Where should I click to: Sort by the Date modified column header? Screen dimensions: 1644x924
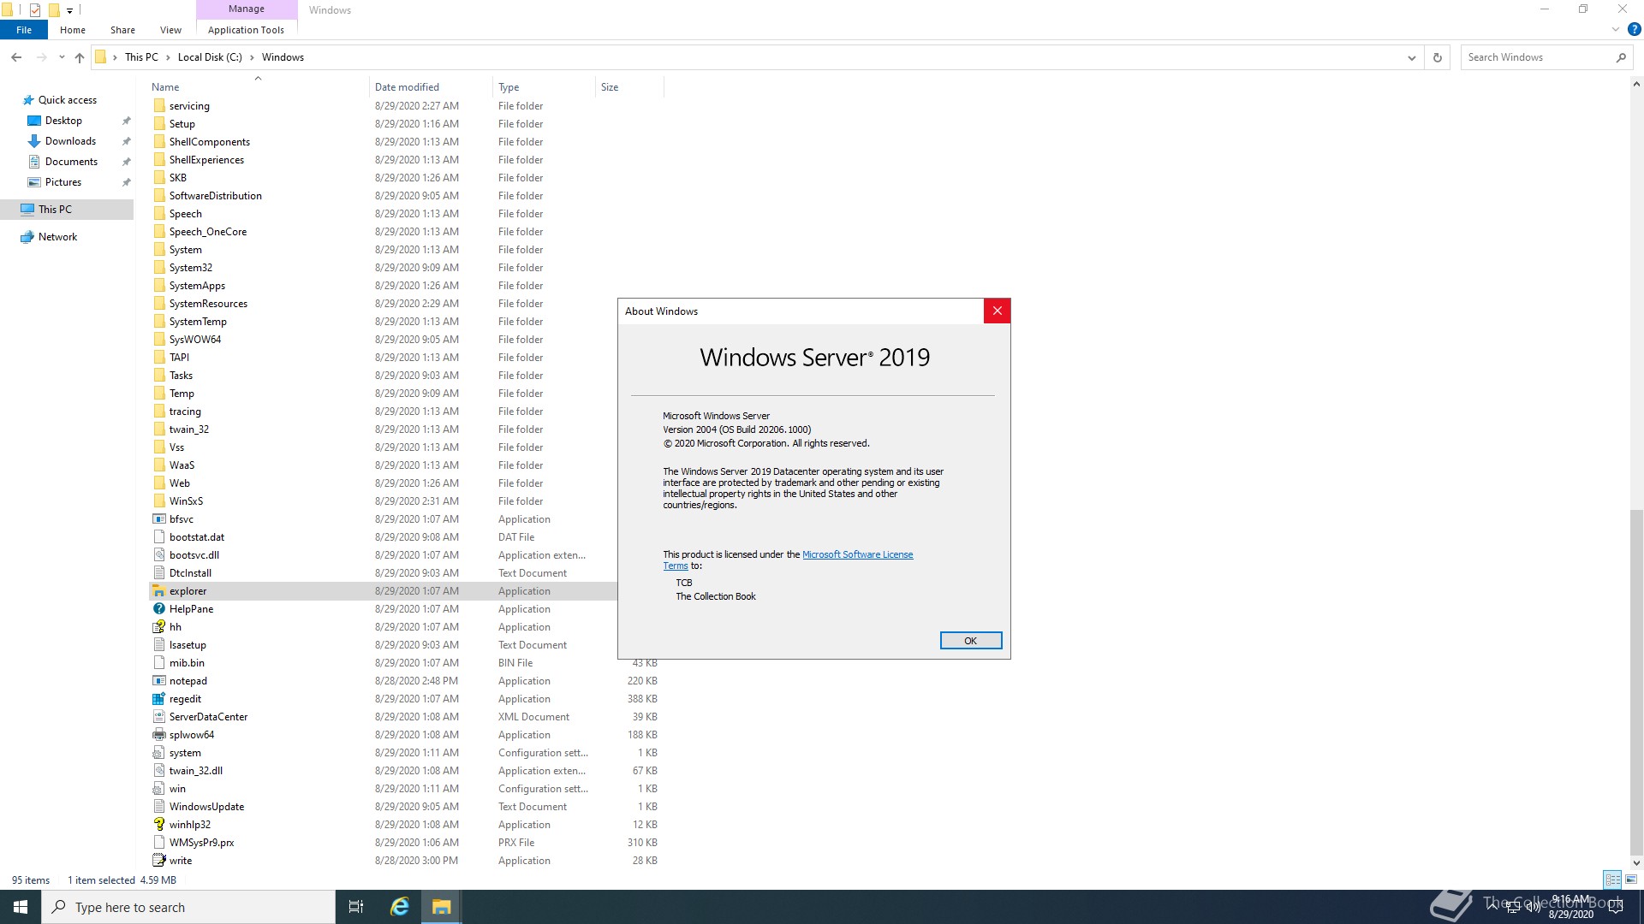(407, 87)
